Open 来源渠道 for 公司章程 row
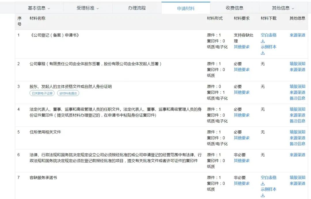311x199 pixels. pos(297,70)
